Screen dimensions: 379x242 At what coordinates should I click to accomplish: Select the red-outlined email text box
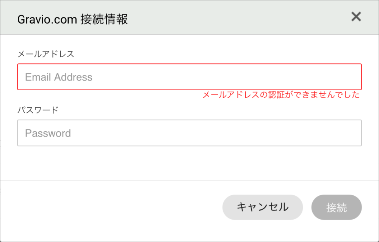189,77
